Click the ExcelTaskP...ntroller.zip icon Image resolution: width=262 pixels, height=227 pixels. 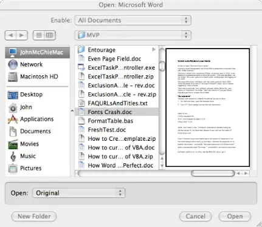click(81, 76)
